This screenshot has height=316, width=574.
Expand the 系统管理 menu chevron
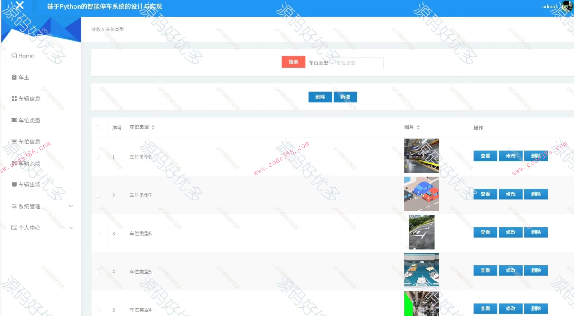pos(71,206)
